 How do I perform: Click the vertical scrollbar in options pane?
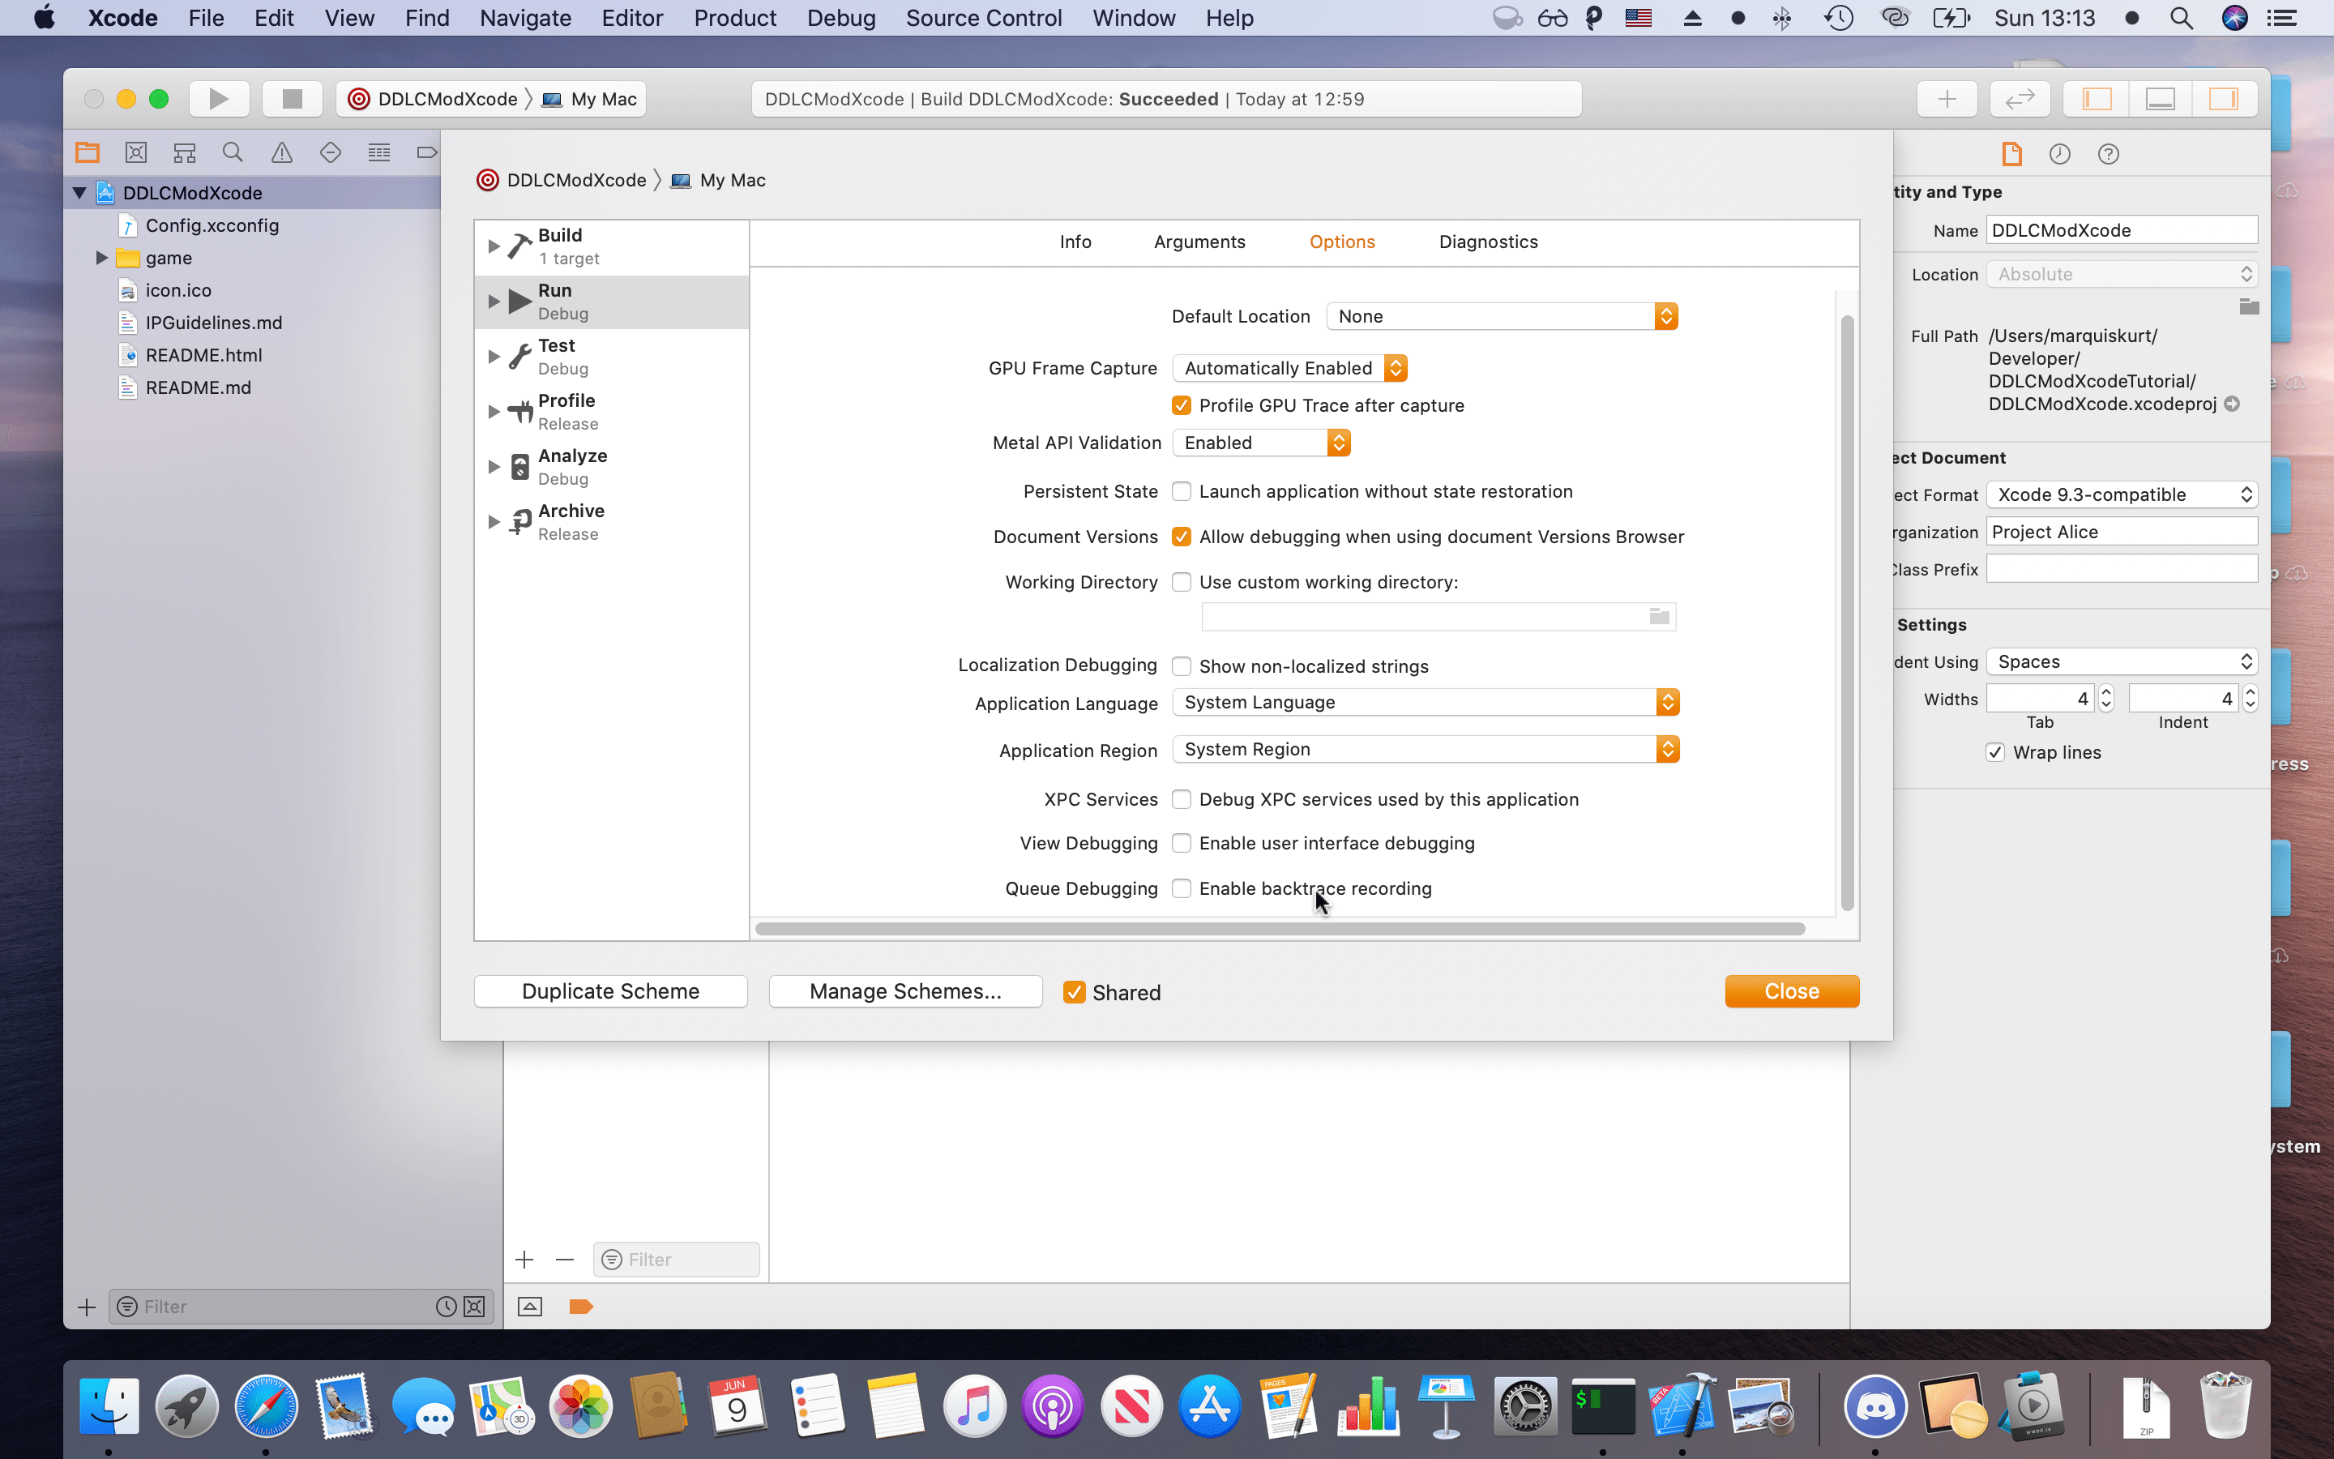point(1847,612)
